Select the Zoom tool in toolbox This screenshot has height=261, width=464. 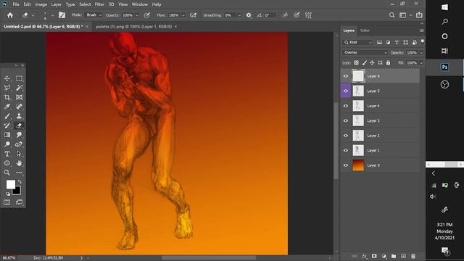tap(7, 173)
